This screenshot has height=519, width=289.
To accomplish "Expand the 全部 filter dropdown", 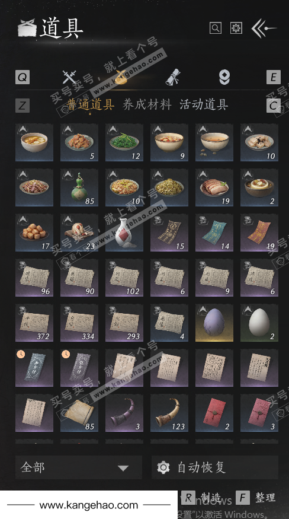I will coord(79,467).
